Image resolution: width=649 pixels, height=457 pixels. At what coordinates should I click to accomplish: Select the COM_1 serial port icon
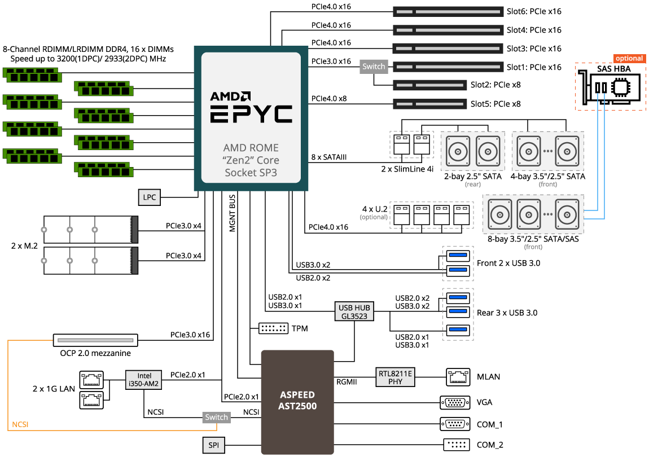click(455, 423)
